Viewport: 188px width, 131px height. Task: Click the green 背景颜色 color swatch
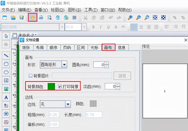(51, 86)
